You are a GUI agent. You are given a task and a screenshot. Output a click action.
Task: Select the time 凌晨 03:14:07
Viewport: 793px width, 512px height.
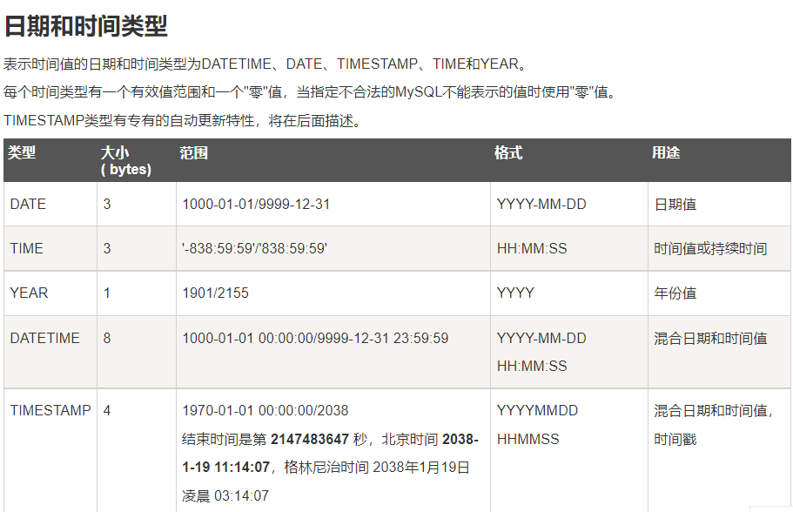click(x=225, y=495)
